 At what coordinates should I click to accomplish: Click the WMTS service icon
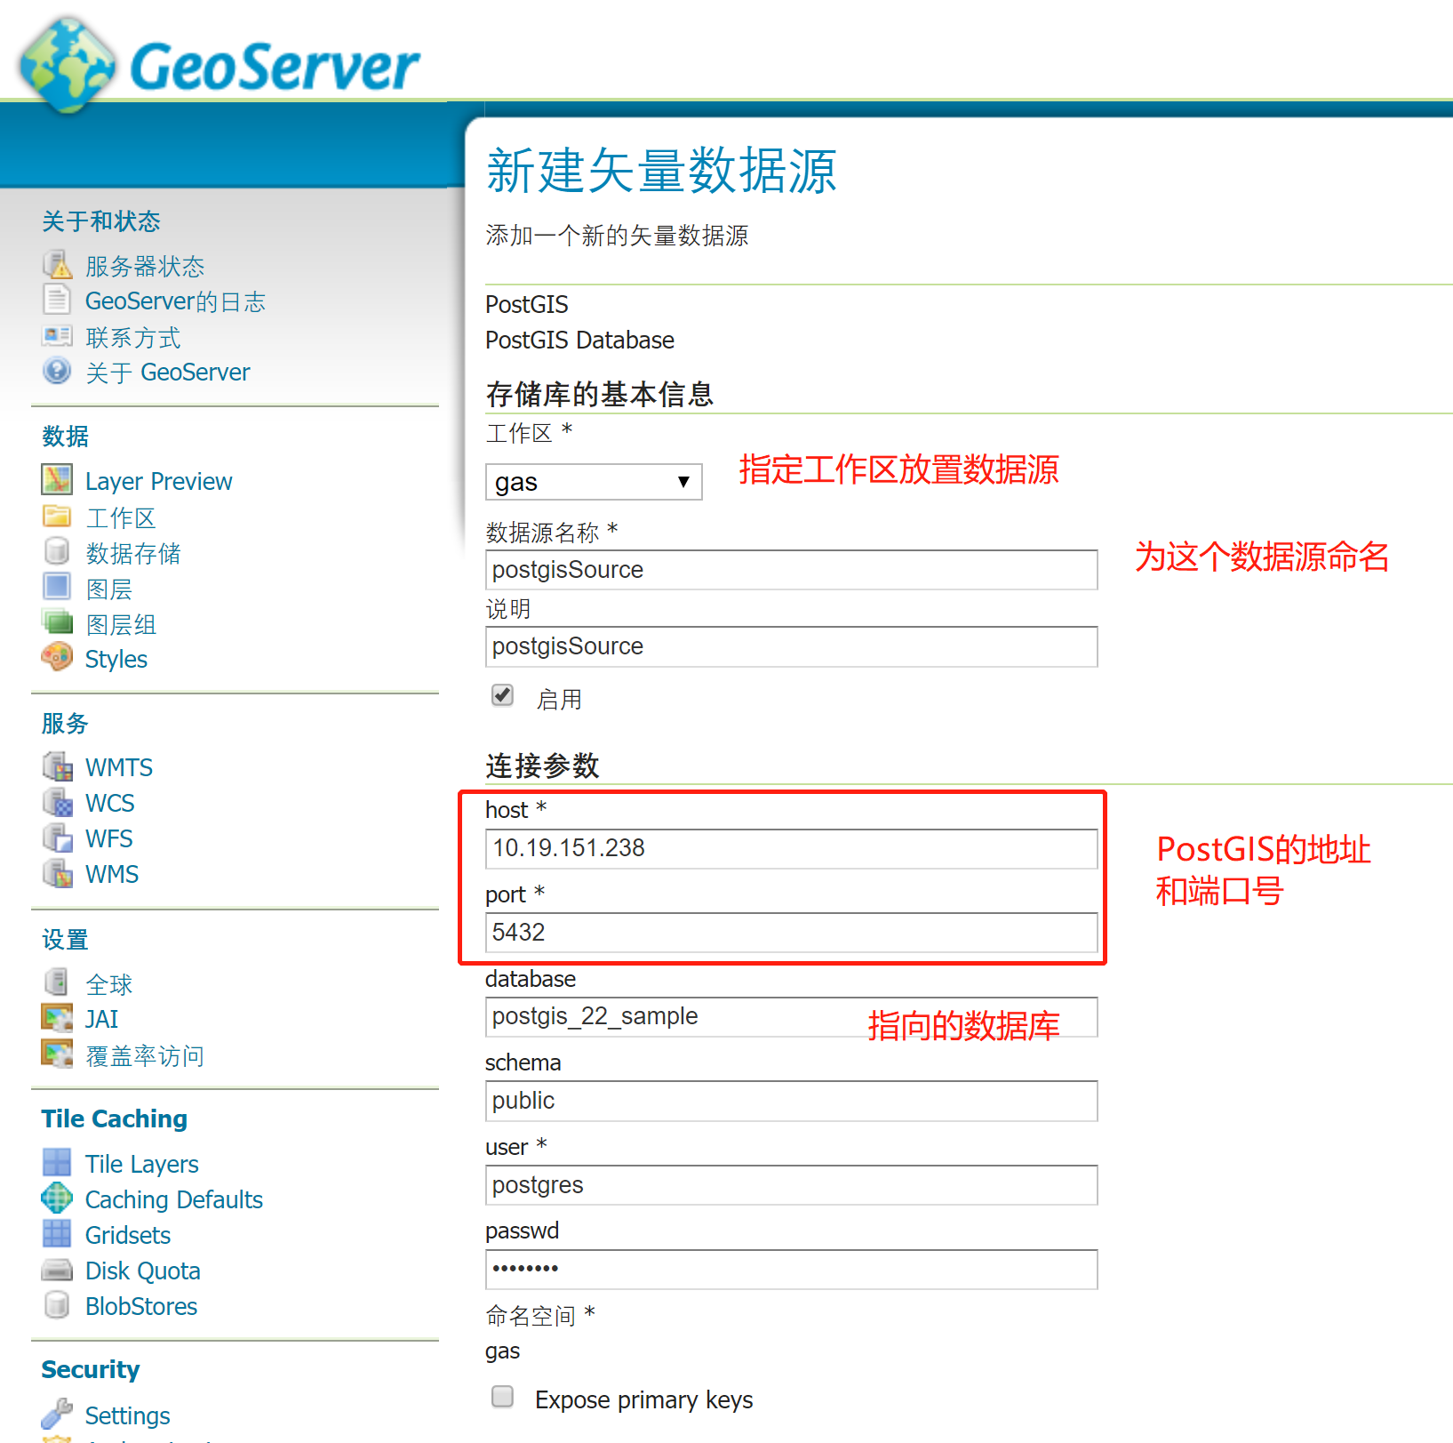pyautogui.click(x=57, y=766)
